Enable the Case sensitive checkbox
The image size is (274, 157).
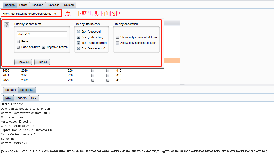18,47
